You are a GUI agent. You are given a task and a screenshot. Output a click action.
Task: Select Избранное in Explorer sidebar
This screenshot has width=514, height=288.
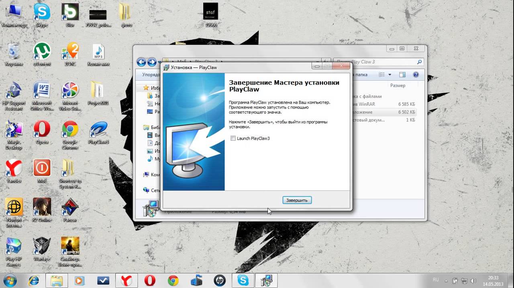[152, 88]
